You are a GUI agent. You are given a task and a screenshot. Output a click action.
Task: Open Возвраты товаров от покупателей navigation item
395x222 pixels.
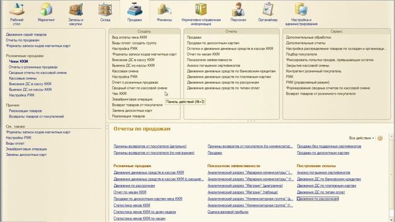coord(36,117)
